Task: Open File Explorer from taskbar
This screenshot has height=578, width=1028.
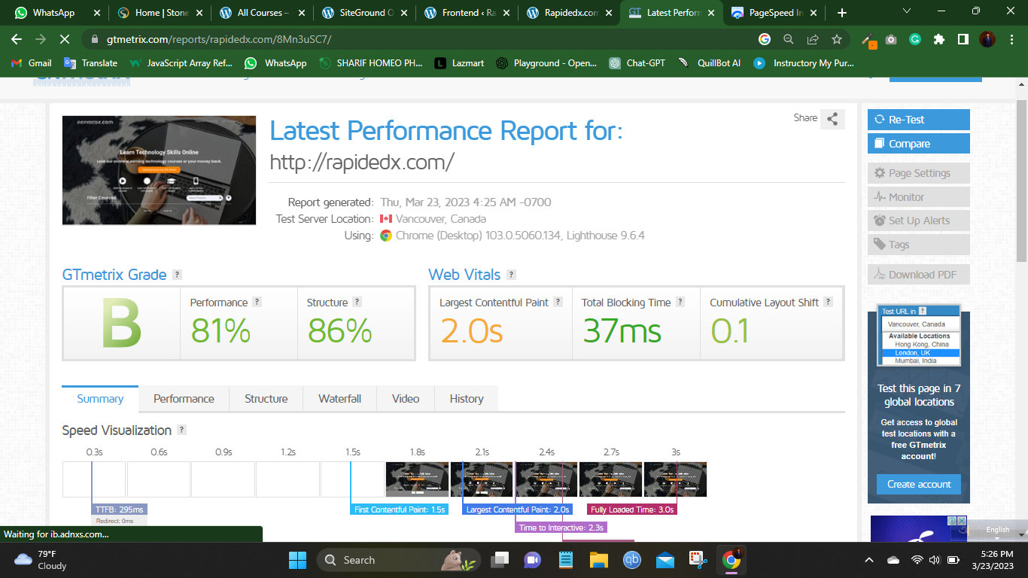Action: tap(598, 560)
